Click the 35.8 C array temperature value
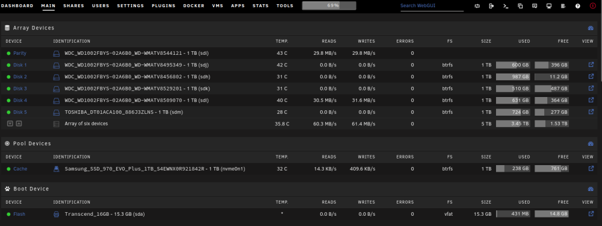The height and width of the screenshot is (226, 602). click(x=282, y=124)
